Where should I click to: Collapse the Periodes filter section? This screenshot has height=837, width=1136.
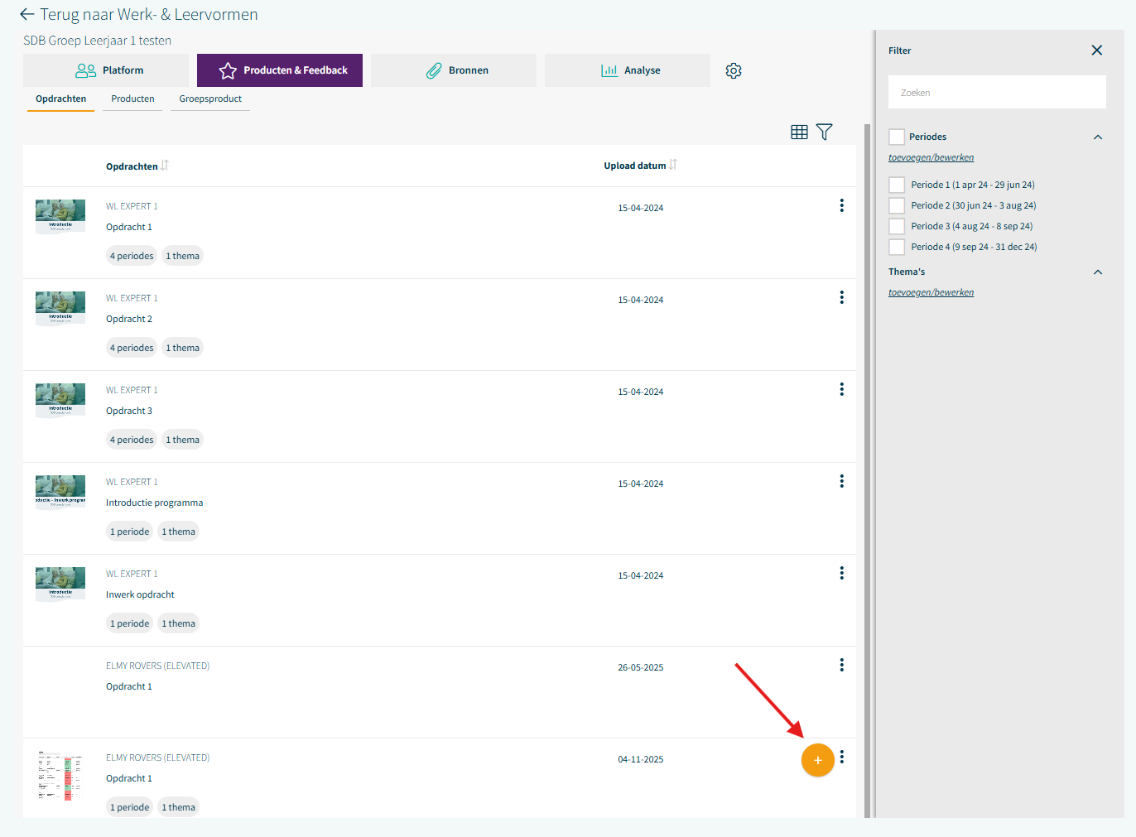pos(1098,137)
